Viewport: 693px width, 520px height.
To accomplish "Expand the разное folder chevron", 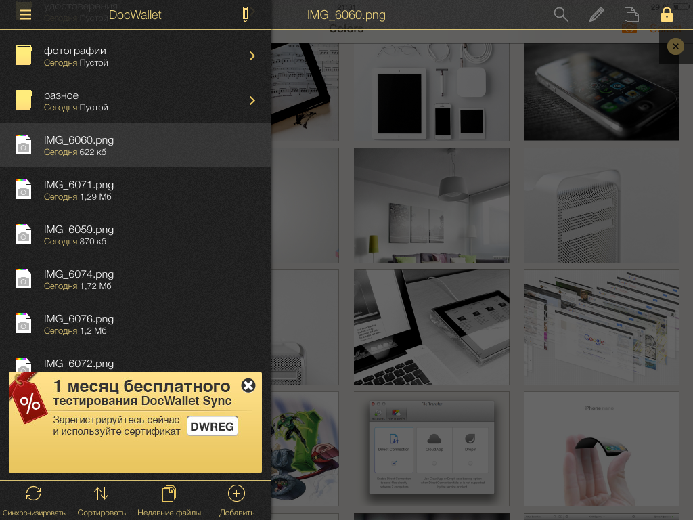I will [x=252, y=100].
